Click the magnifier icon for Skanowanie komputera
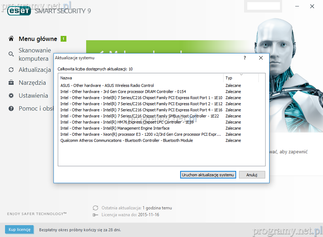323x237 pixels. click(11, 54)
